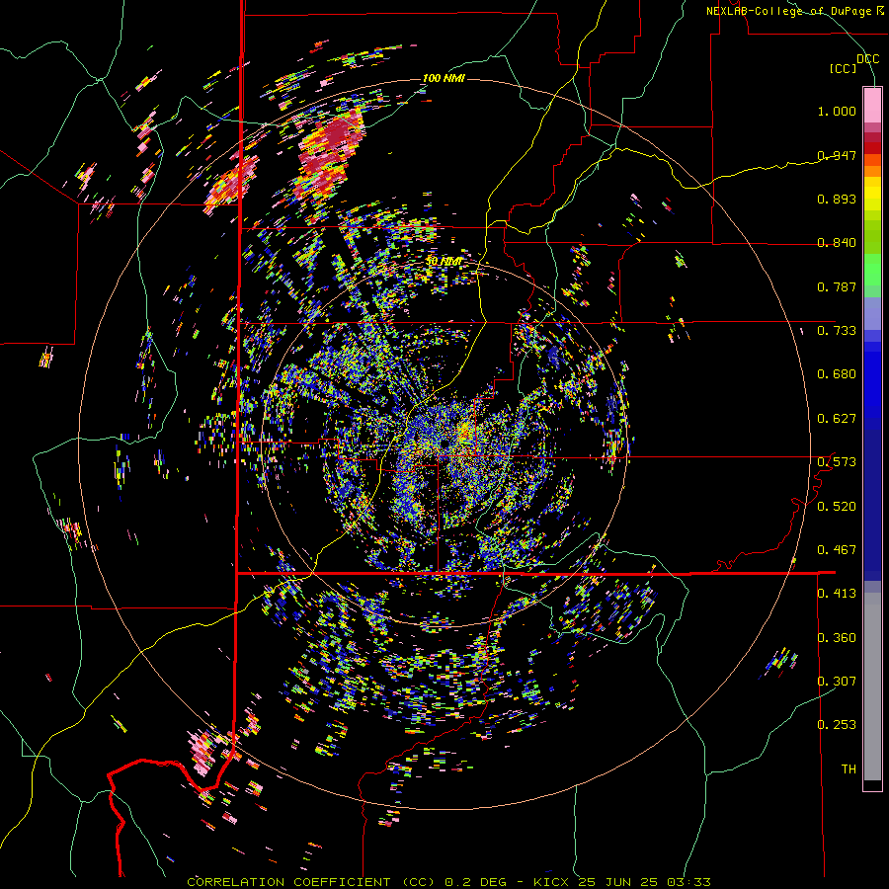Click the TH threshold label
Viewport: 889px width, 889px height.
tap(849, 769)
